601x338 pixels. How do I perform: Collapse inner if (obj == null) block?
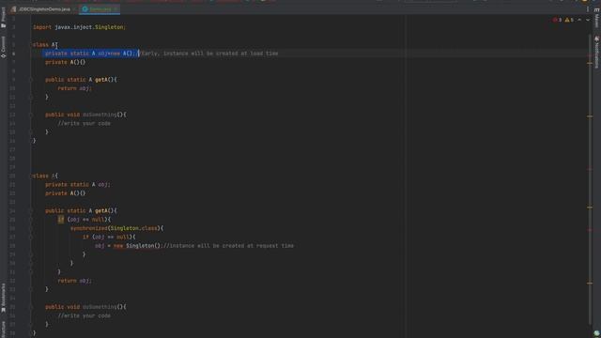click(31, 238)
